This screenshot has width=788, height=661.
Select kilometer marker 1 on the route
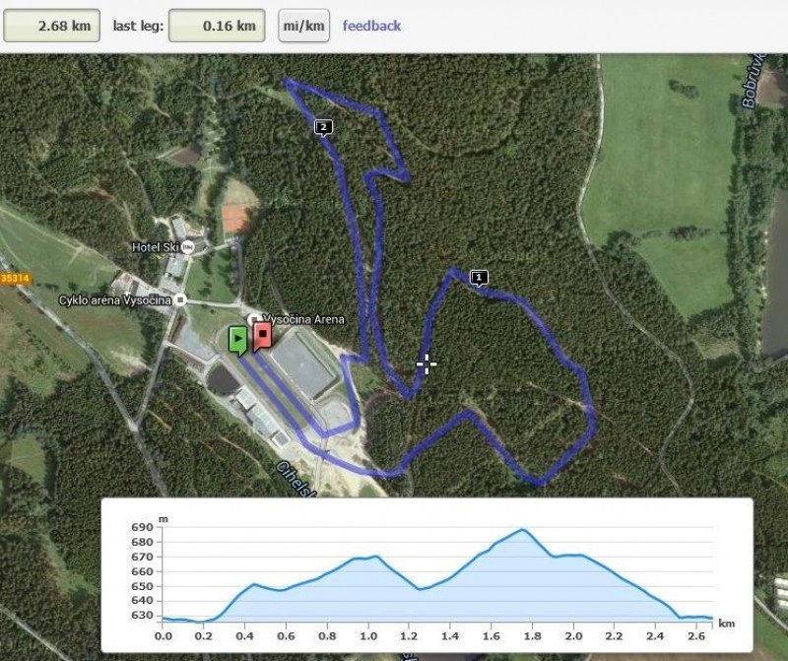coord(479,278)
